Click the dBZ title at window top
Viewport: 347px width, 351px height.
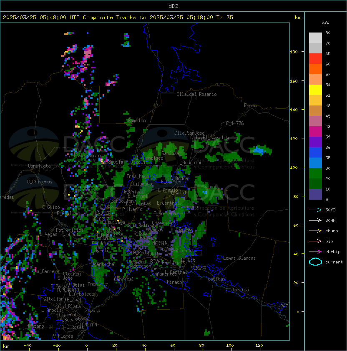(x=173, y=6)
